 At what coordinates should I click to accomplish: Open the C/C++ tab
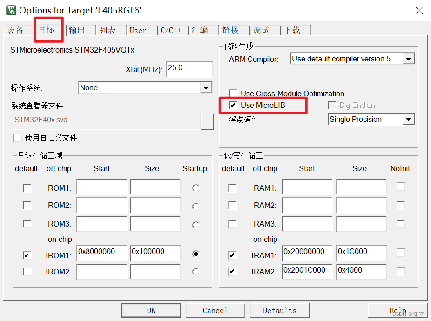[x=171, y=30]
